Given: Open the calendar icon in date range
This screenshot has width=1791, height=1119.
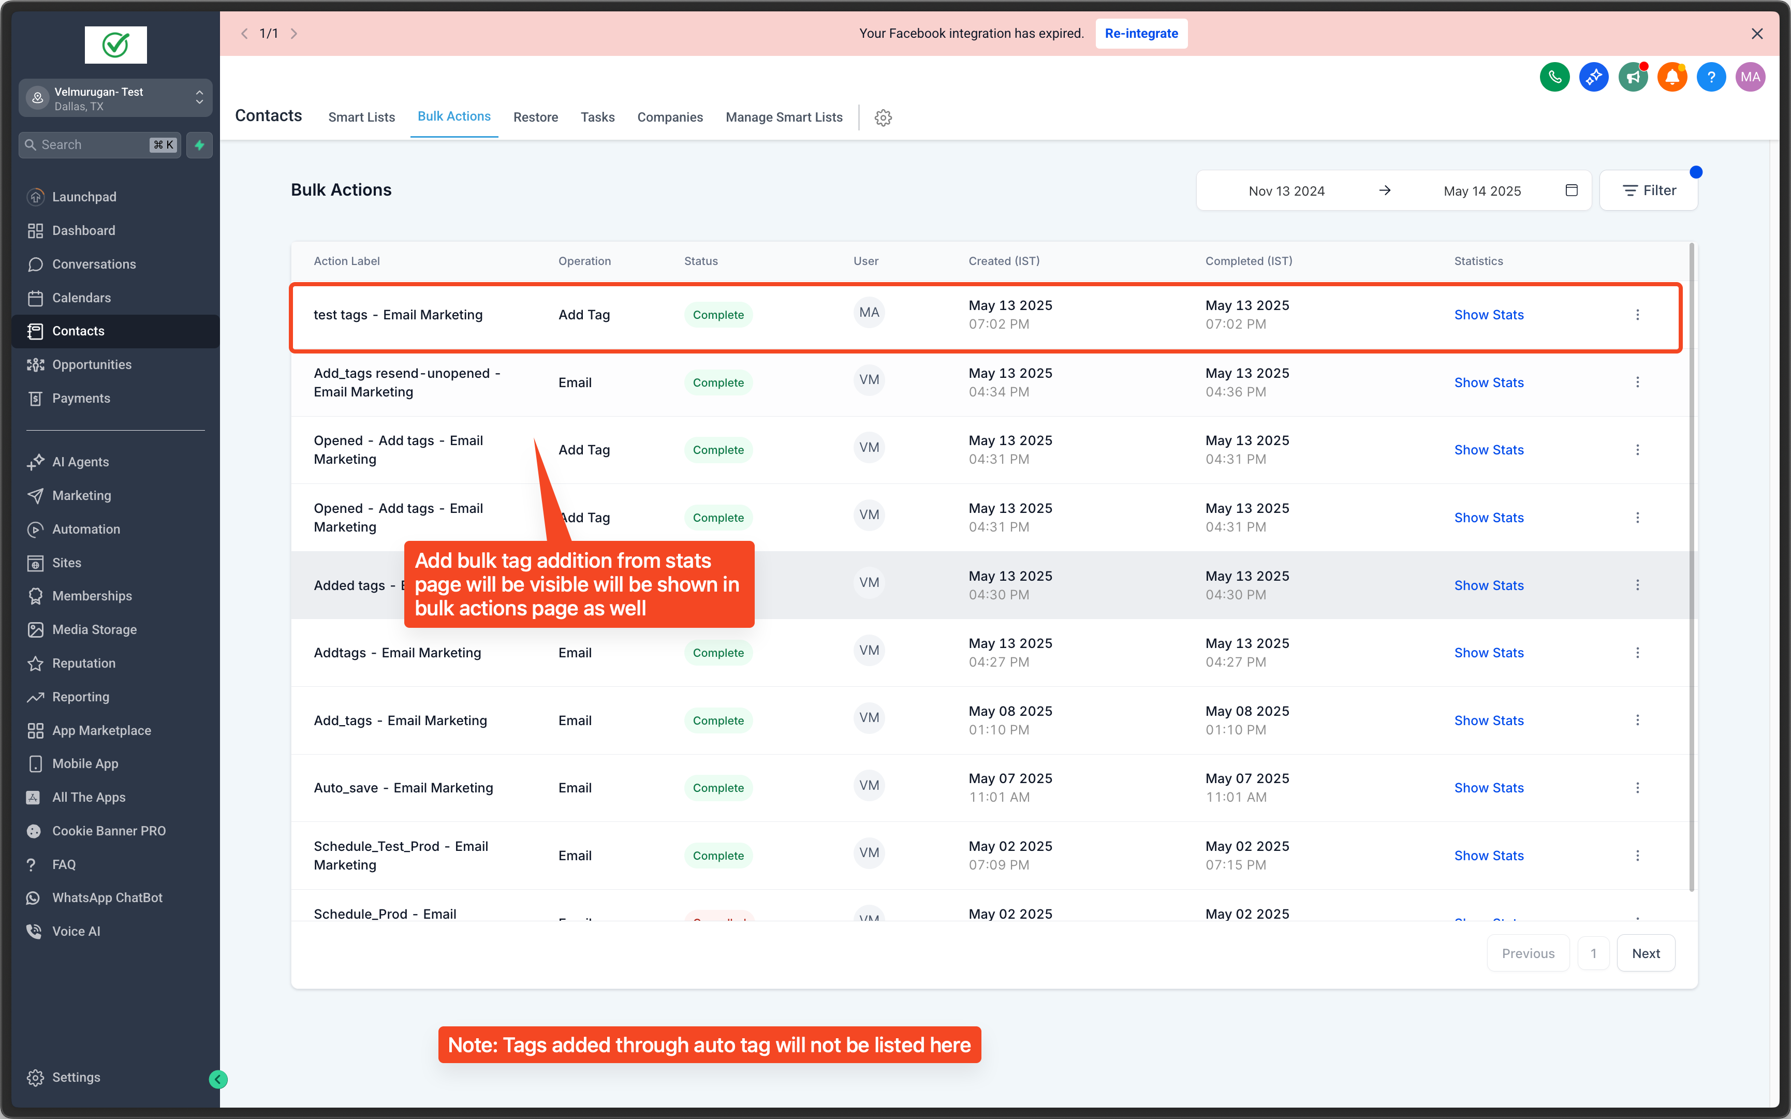Looking at the screenshot, I should point(1571,191).
